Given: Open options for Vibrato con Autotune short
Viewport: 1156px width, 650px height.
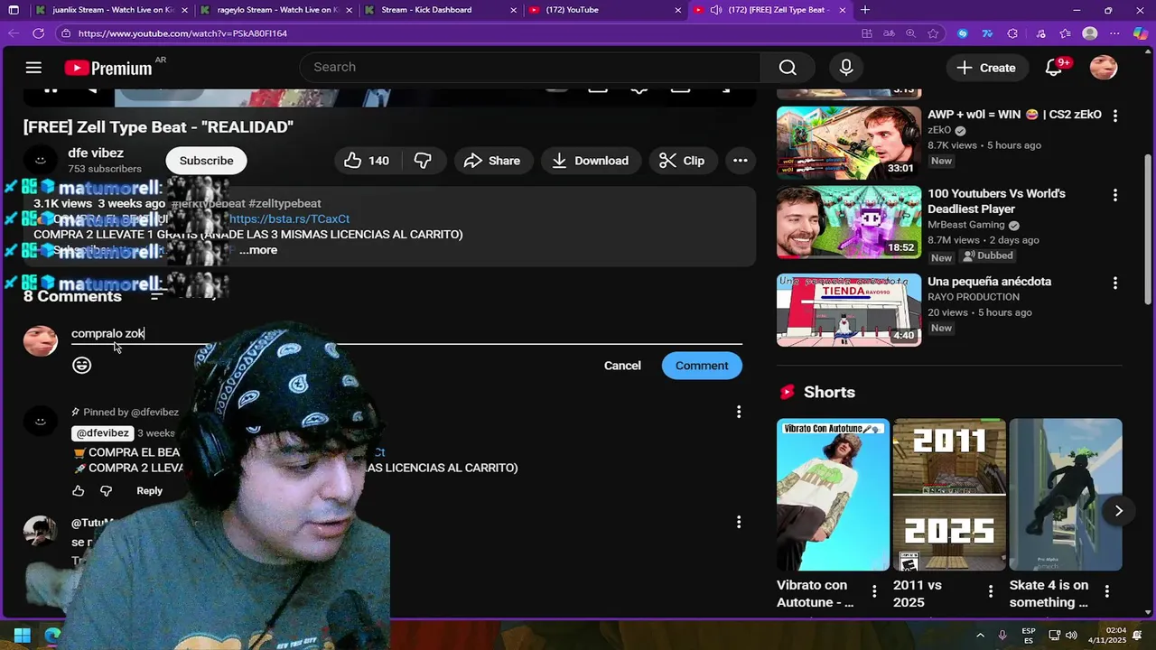Looking at the screenshot, I should [x=874, y=592].
